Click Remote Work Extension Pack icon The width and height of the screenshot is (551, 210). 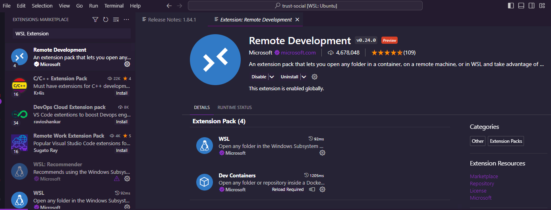19,143
